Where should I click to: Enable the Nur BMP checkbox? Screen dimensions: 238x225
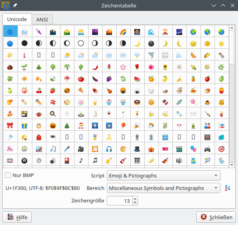tap(8, 175)
